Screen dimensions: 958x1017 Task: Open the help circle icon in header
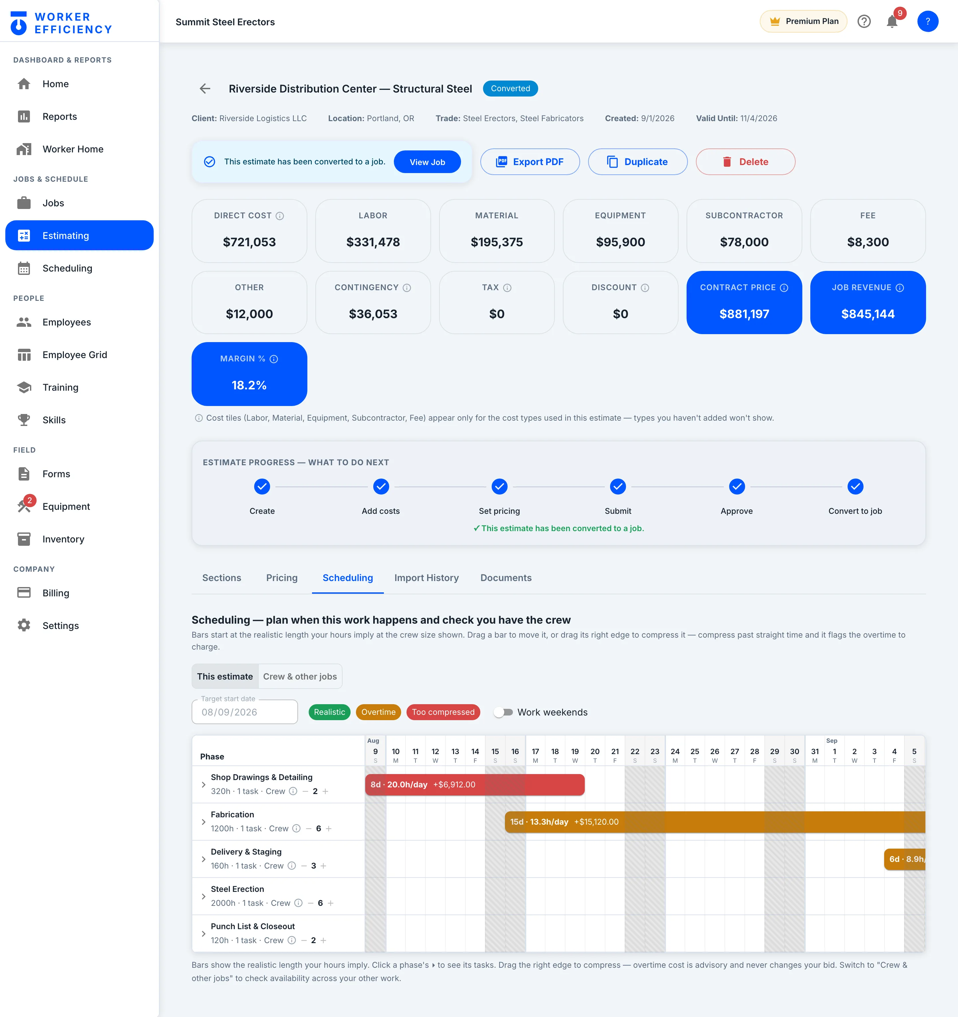point(864,22)
